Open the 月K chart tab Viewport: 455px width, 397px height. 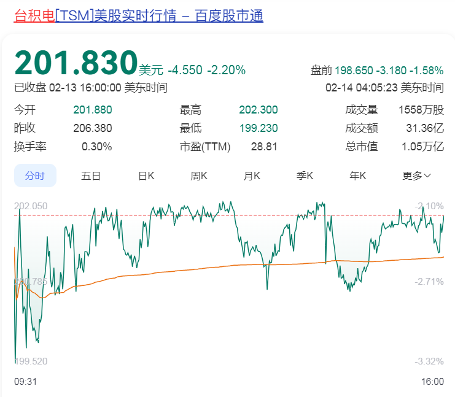[x=252, y=175]
